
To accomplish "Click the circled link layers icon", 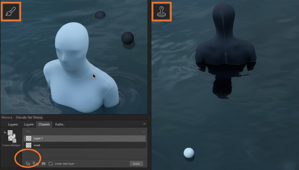I will (27, 163).
